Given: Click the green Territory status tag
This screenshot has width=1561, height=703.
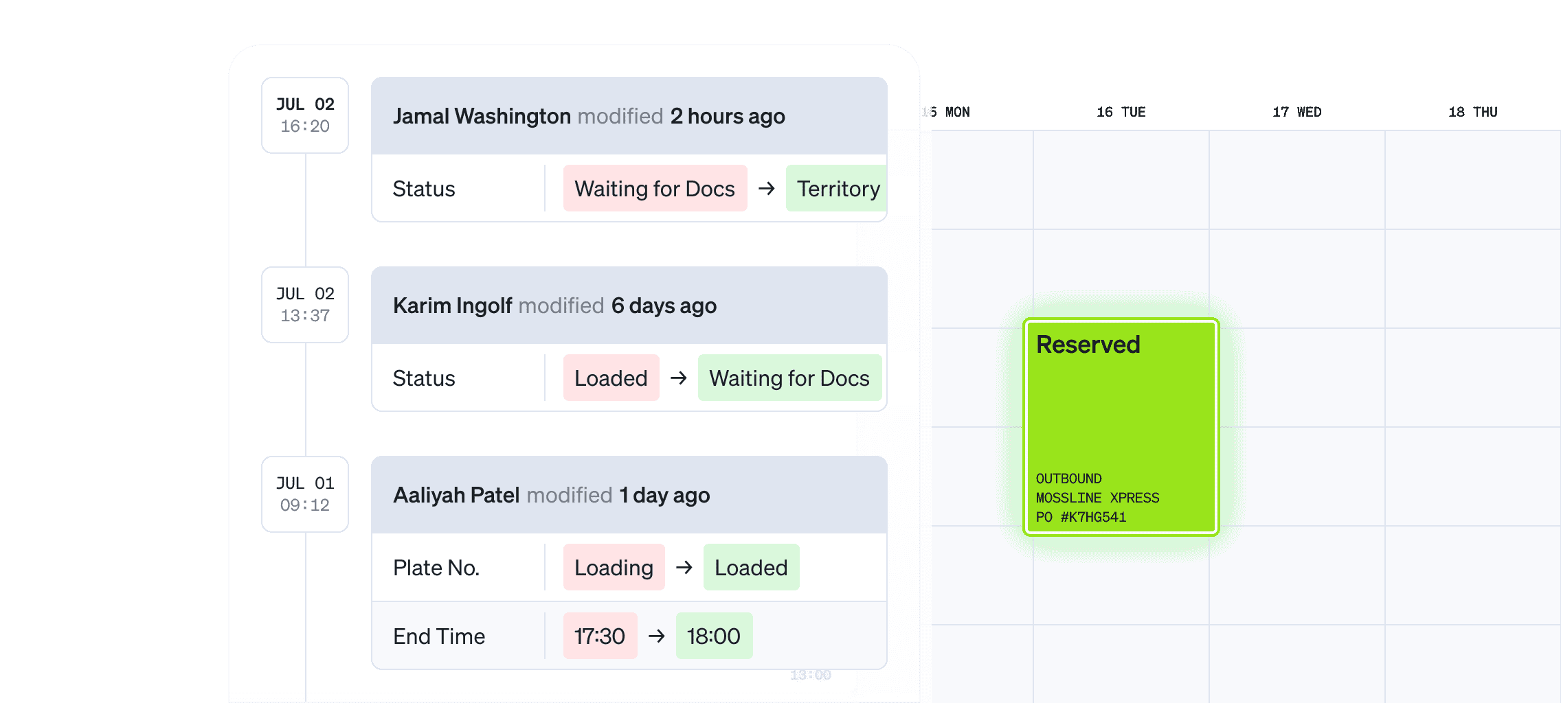Looking at the screenshot, I should coord(837,188).
